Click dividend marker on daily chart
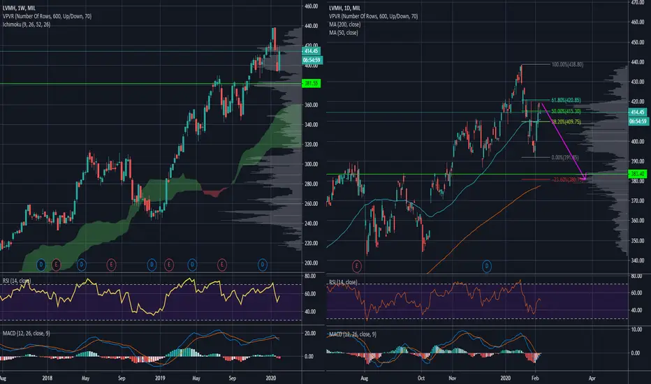The width and height of the screenshot is (651, 384). pos(487,266)
